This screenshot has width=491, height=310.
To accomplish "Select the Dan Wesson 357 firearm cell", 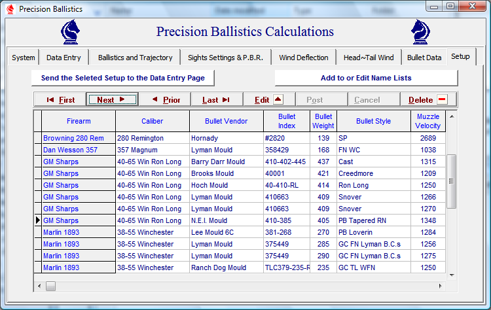I will point(70,150).
